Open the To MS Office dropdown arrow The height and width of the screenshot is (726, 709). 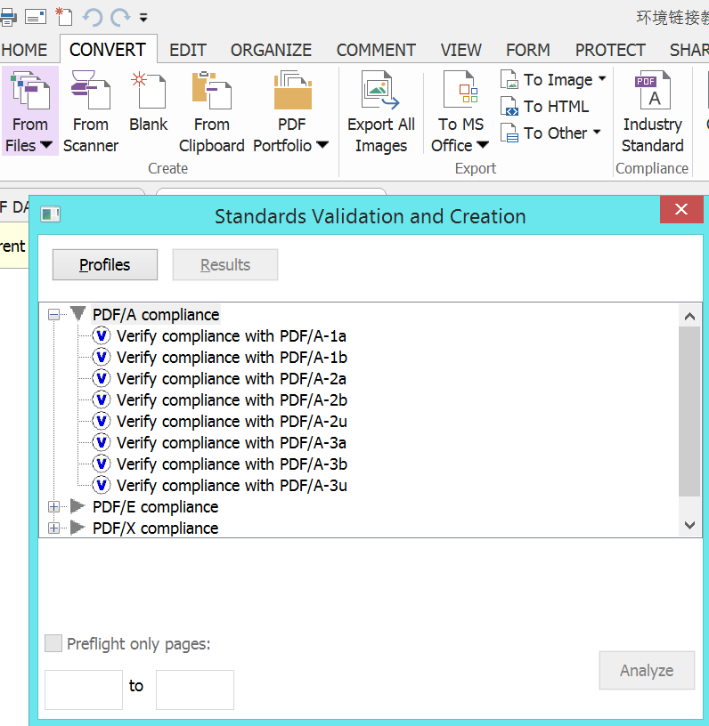tap(483, 145)
